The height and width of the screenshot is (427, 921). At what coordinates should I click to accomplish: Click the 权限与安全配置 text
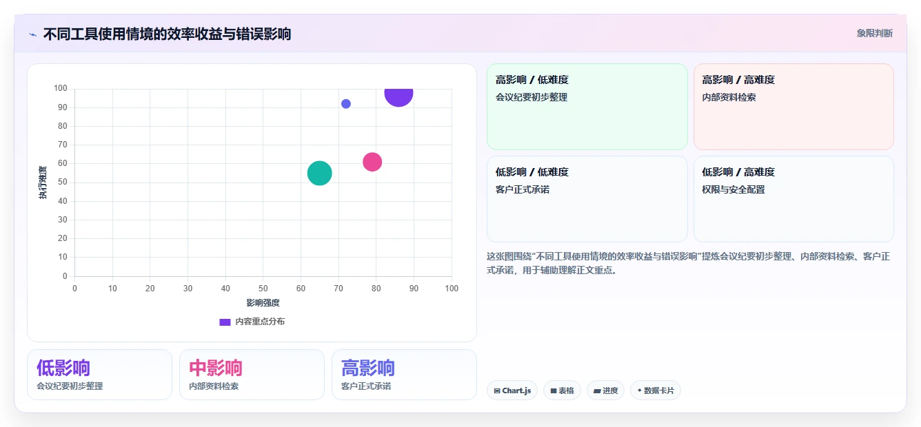tap(733, 190)
